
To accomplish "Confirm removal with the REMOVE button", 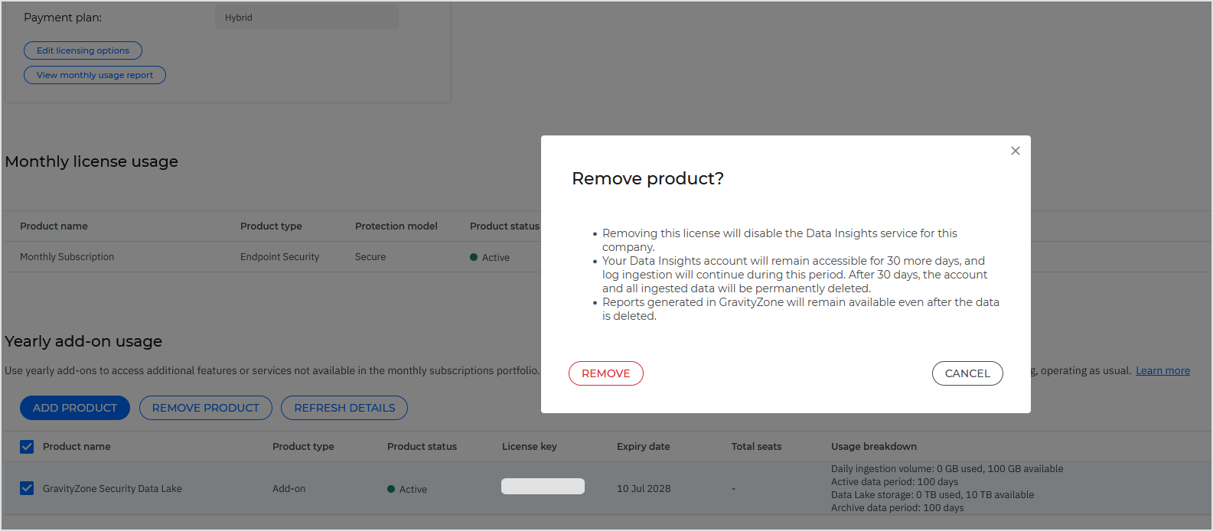I will click(605, 373).
